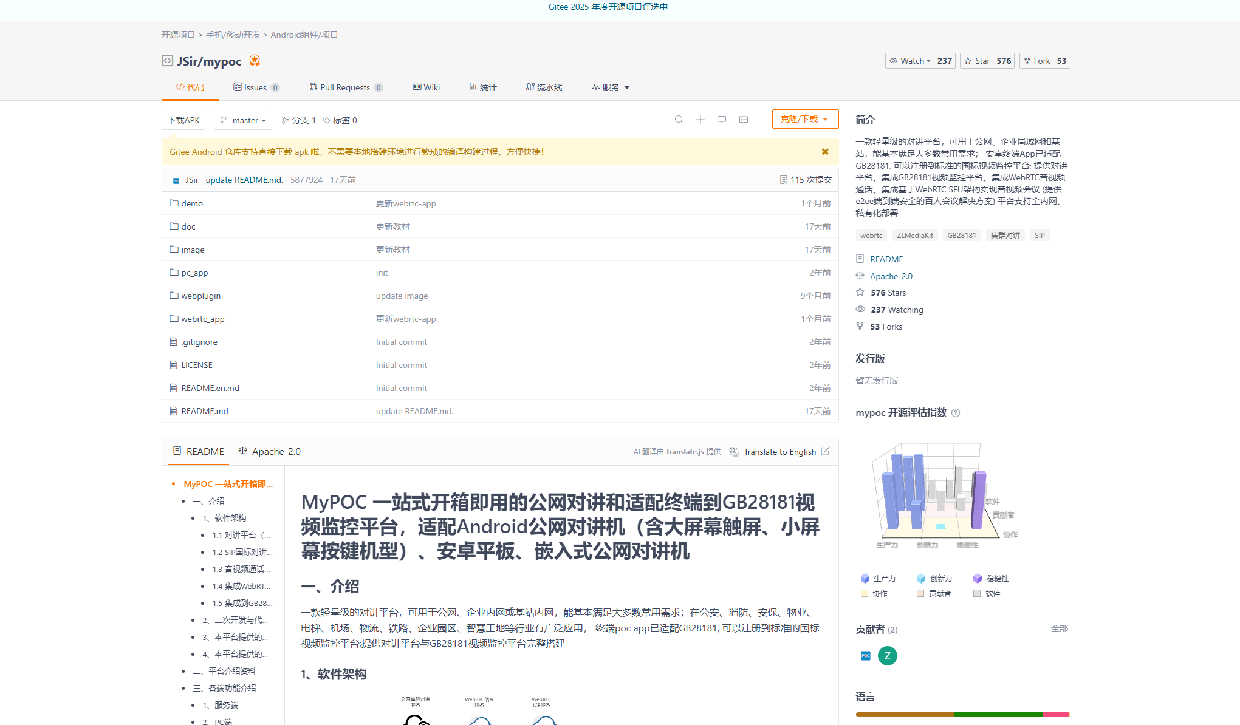
Task: Open the webrtc_app folder
Action: point(203,319)
